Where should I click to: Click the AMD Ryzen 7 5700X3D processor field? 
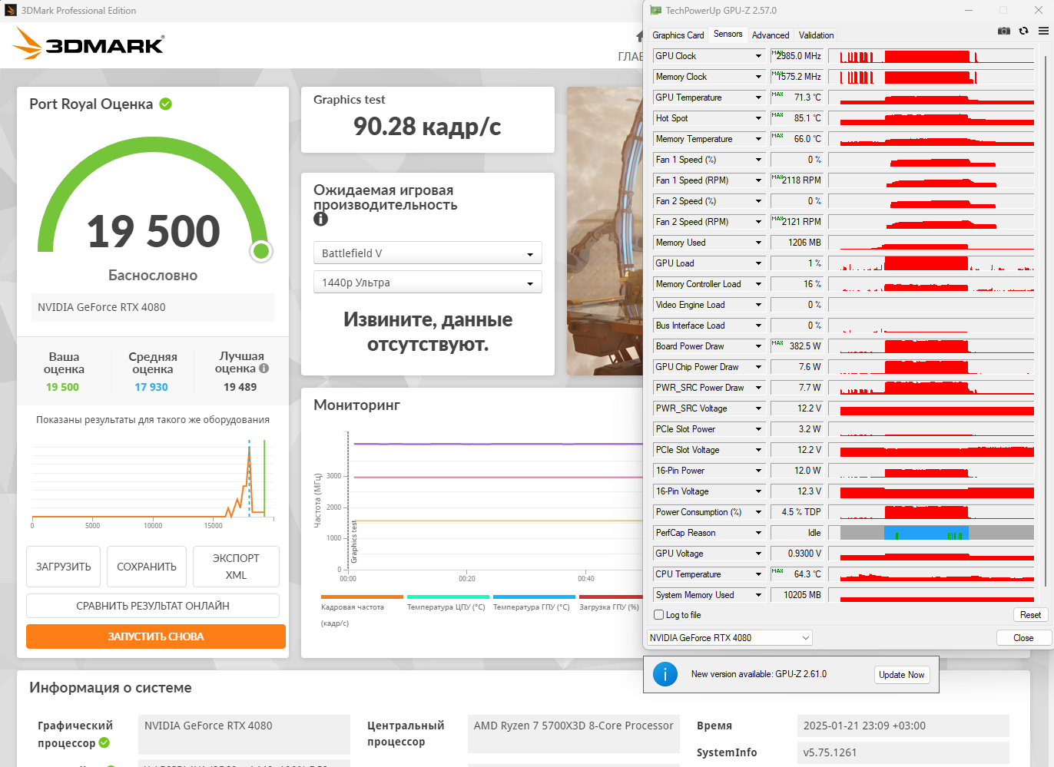(x=574, y=734)
